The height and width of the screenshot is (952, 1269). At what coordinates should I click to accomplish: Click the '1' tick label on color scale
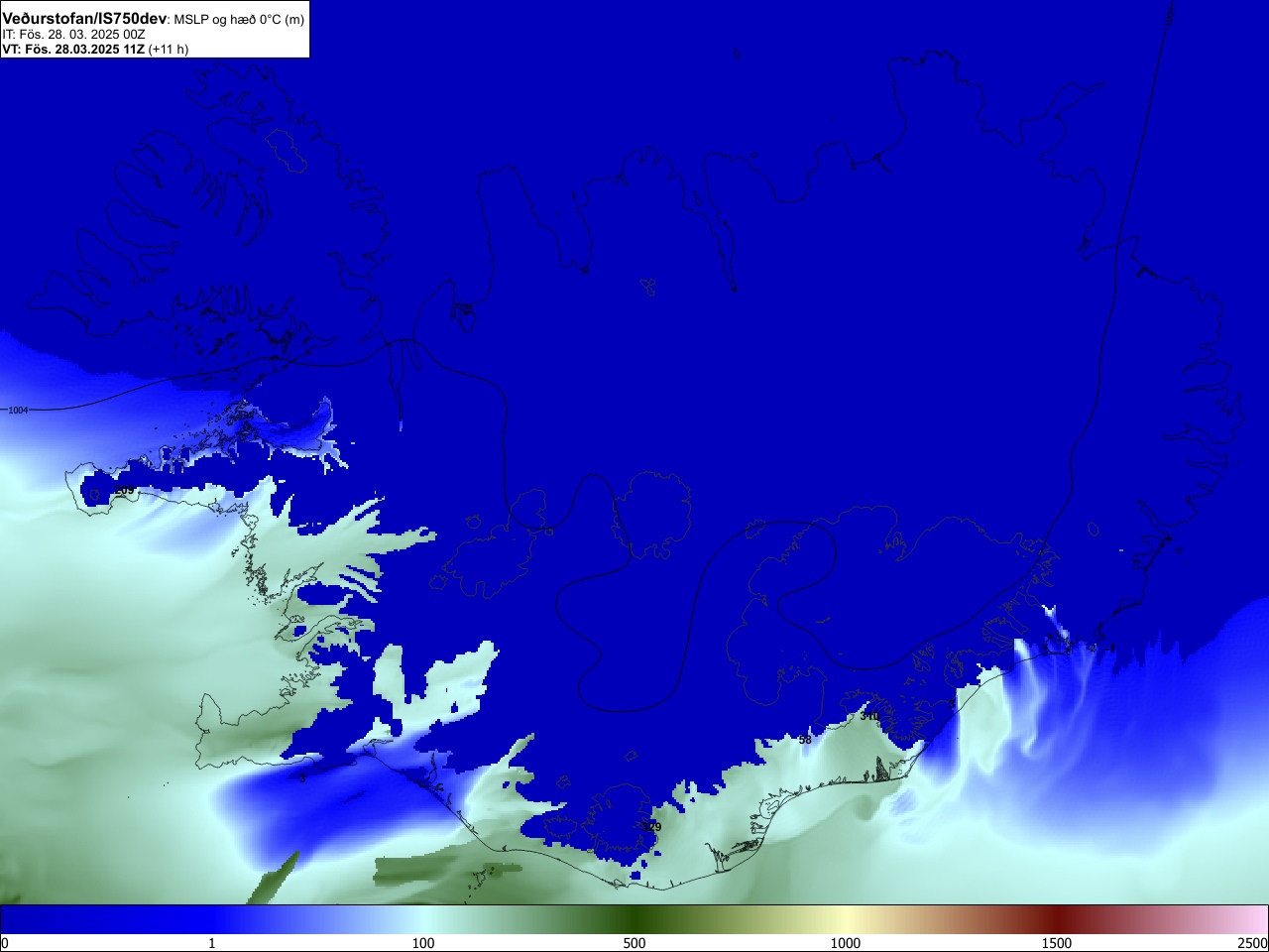point(211,943)
